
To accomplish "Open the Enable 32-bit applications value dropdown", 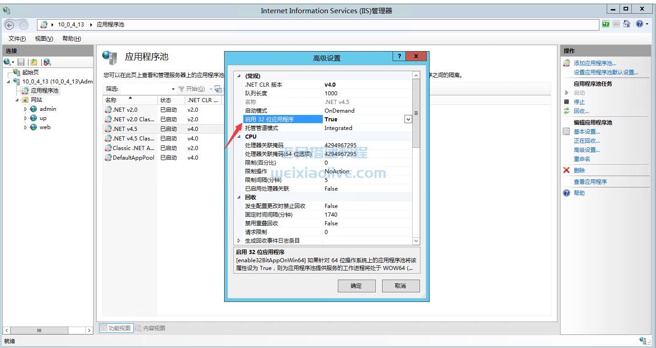I will click(x=408, y=119).
